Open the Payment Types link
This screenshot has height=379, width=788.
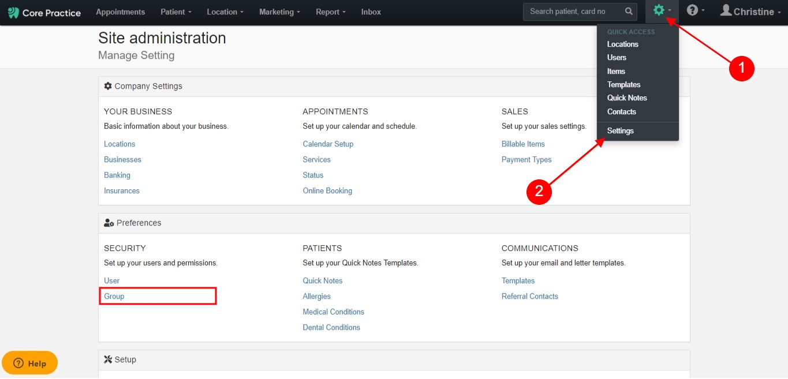(526, 160)
